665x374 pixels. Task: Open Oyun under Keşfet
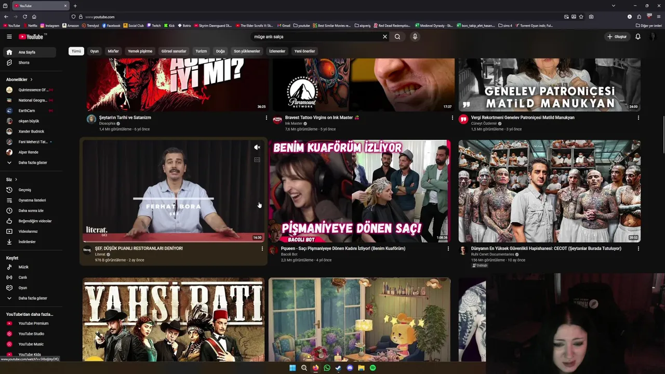coord(29,288)
